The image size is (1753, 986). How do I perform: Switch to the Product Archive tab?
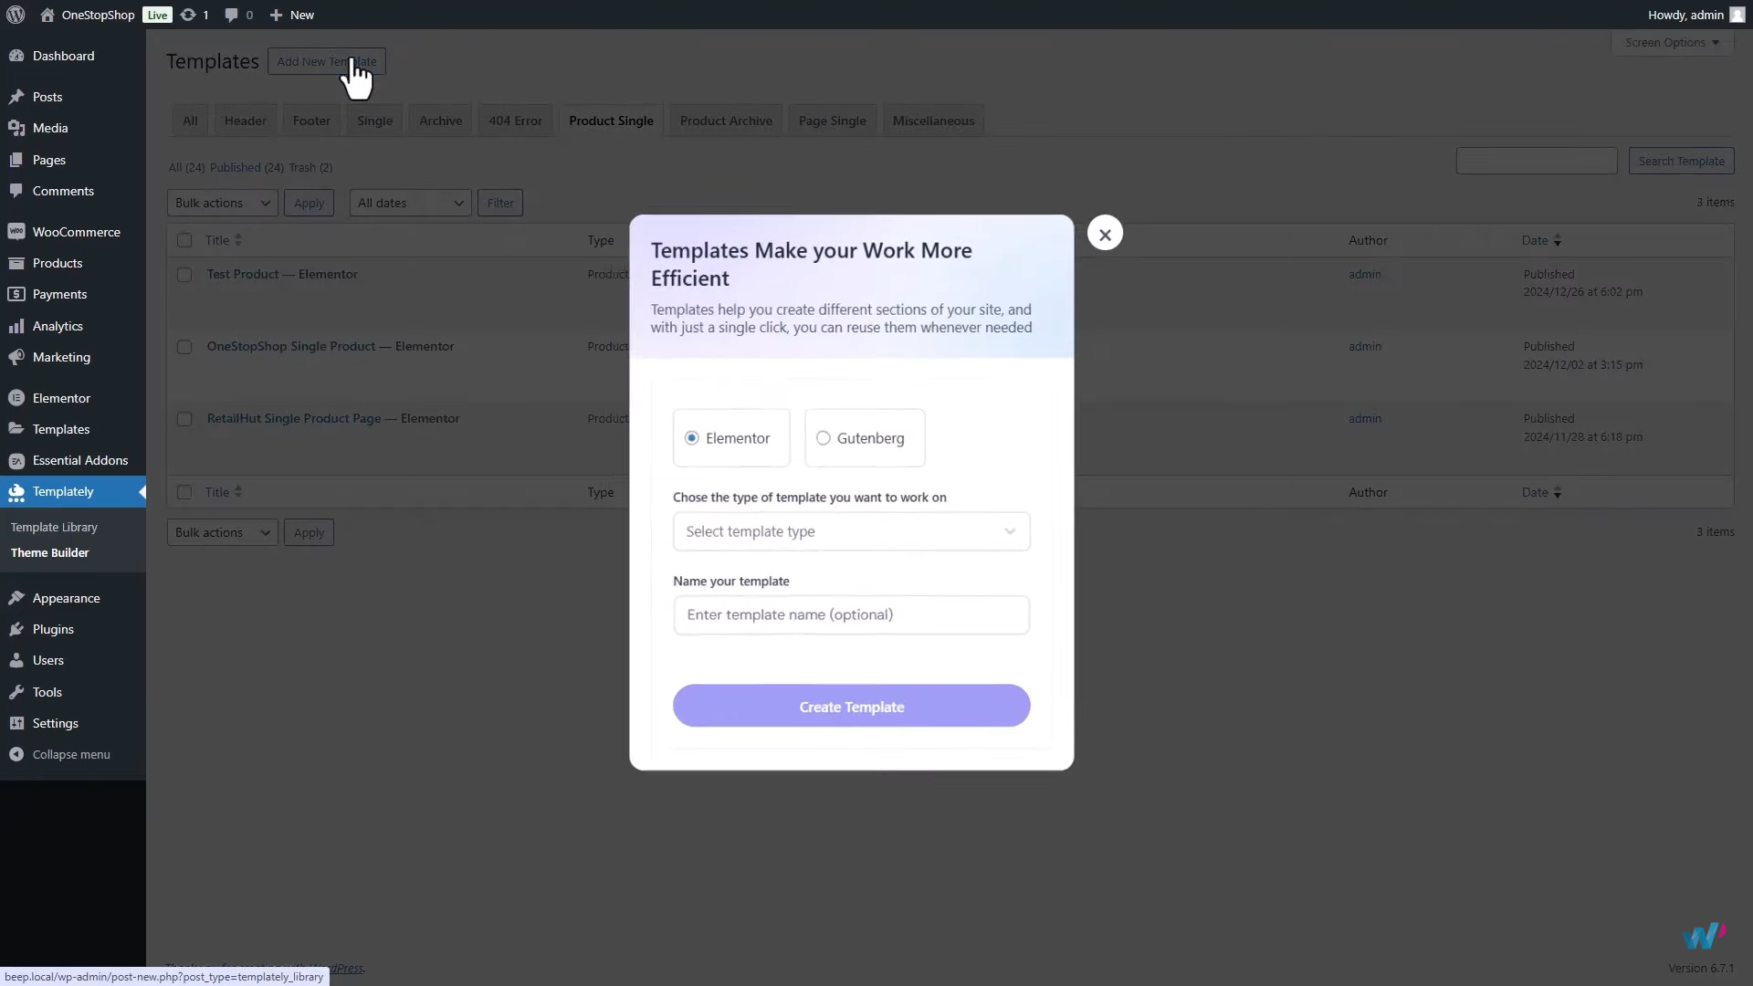click(x=726, y=120)
